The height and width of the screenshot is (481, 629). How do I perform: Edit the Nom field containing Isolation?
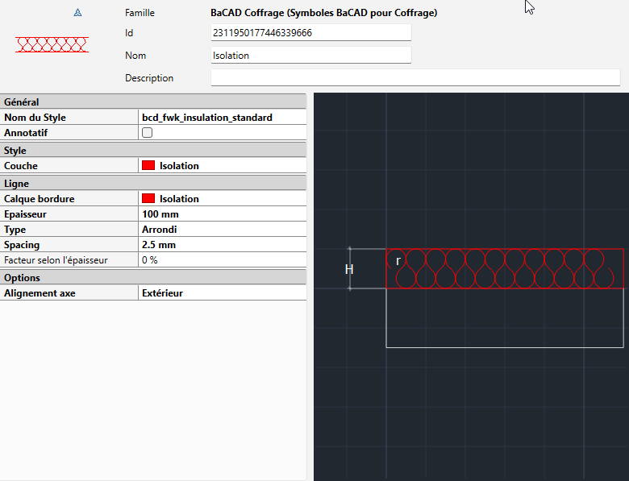click(311, 56)
